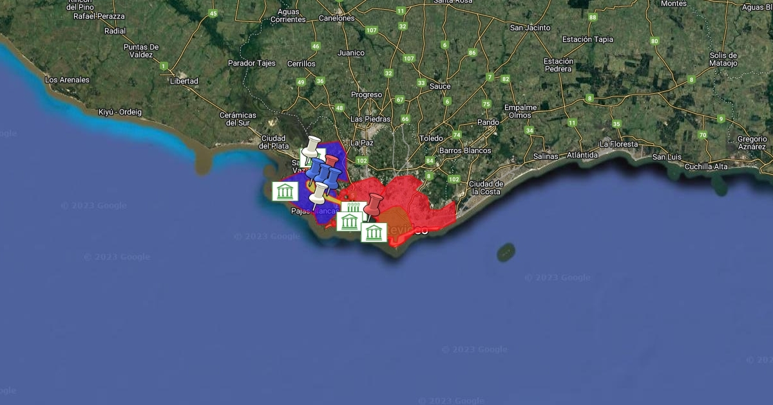Click the Estación Pedrera label
Screen dimensions: 773x405
click(x=558, y=65)
